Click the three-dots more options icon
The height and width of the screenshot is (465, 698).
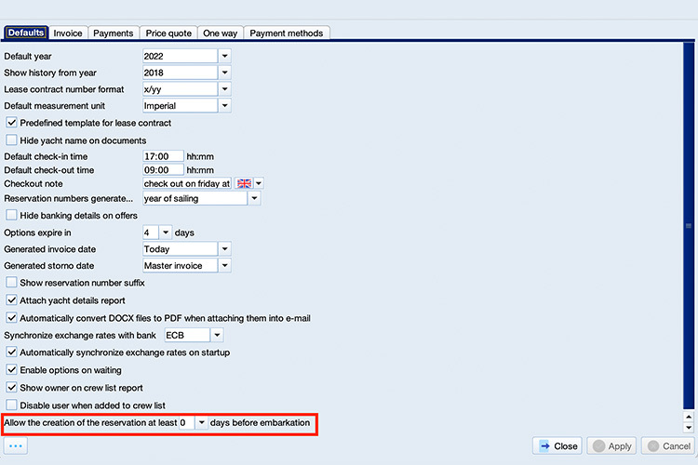[16, 446]
